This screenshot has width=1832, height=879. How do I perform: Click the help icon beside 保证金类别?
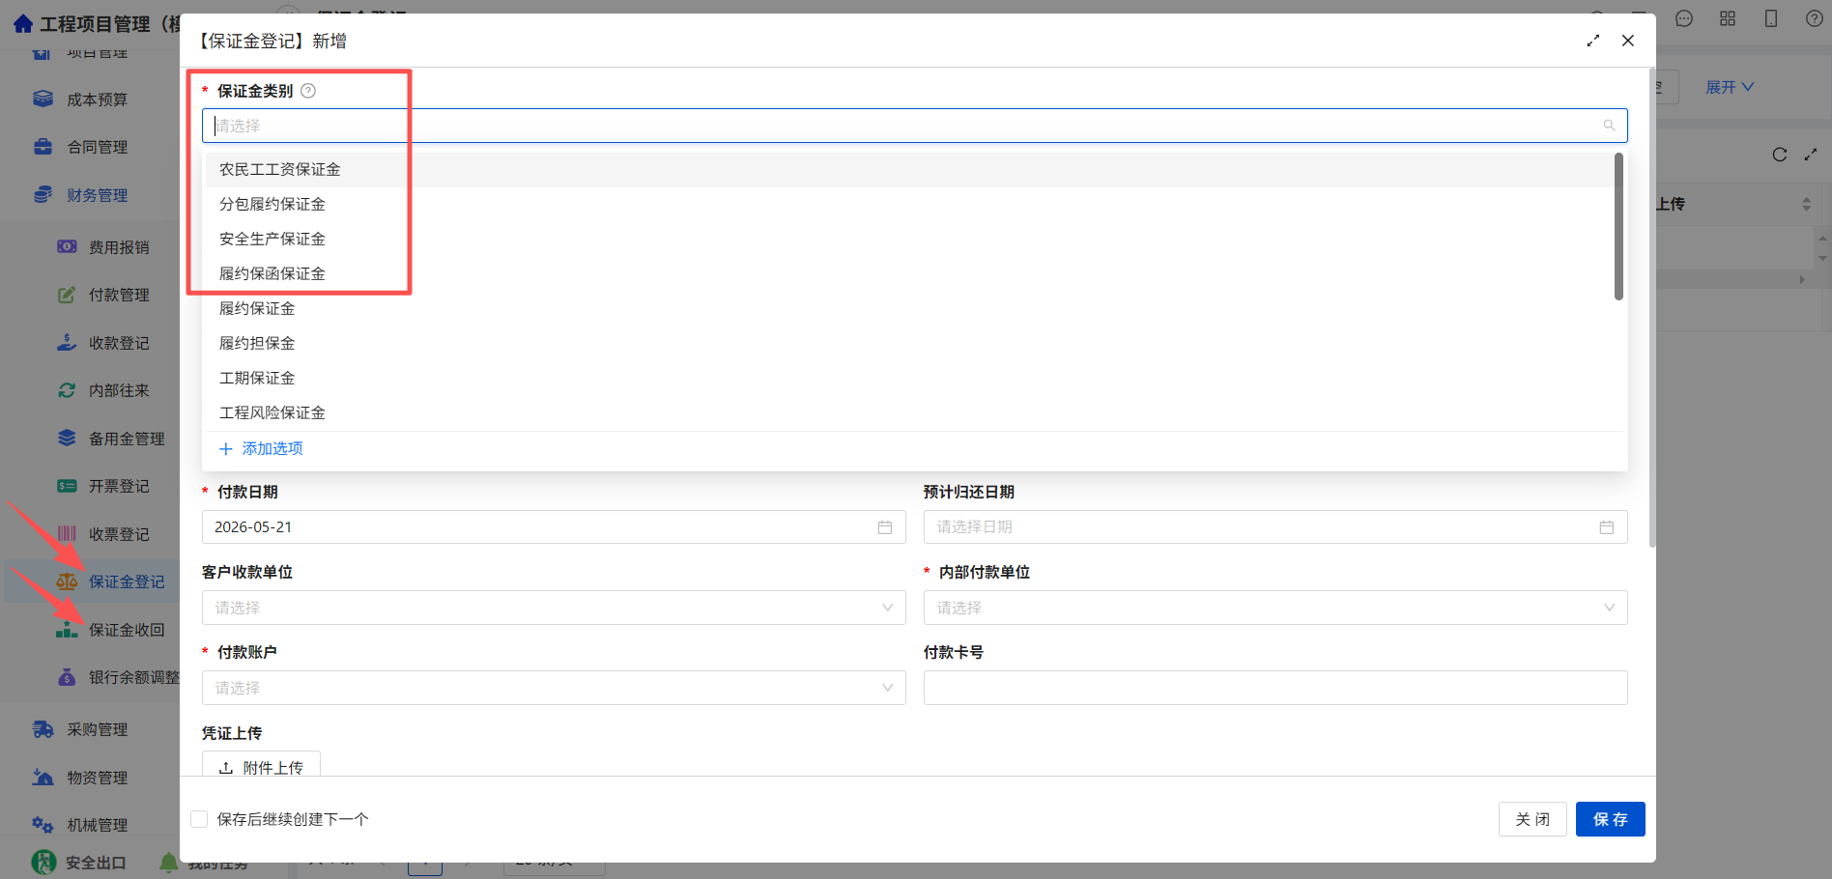tap(308, 91)
